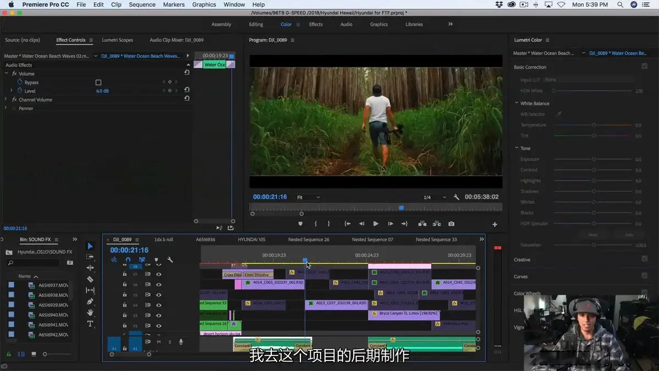Play the Program monitor sequence
This screenshot has width=659, height=371.
click(x=376, y=224)
